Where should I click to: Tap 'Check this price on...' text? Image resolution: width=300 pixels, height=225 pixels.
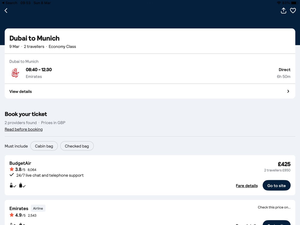(274, 207)
